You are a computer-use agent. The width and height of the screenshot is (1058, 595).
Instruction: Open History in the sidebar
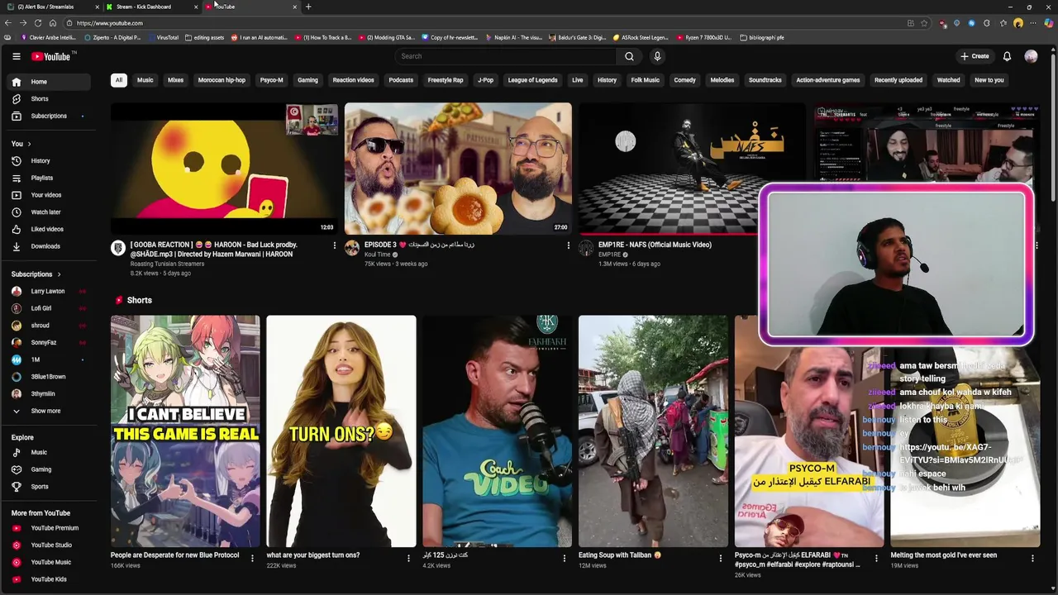[x=50, y=161]
